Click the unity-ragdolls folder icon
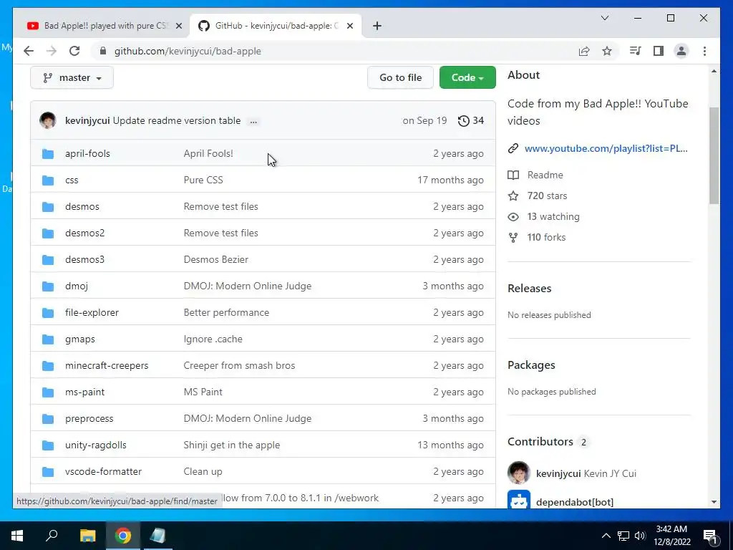The image size is (733, 550). coord(48,445)
